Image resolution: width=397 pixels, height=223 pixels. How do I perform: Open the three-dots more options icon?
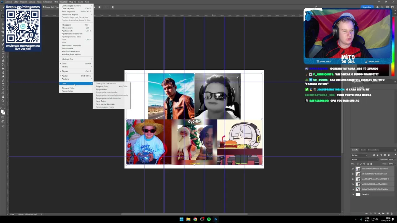pos(106,7)
